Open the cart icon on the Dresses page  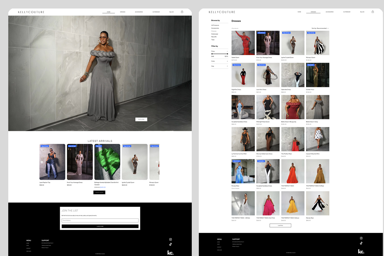tap(373, 11)
